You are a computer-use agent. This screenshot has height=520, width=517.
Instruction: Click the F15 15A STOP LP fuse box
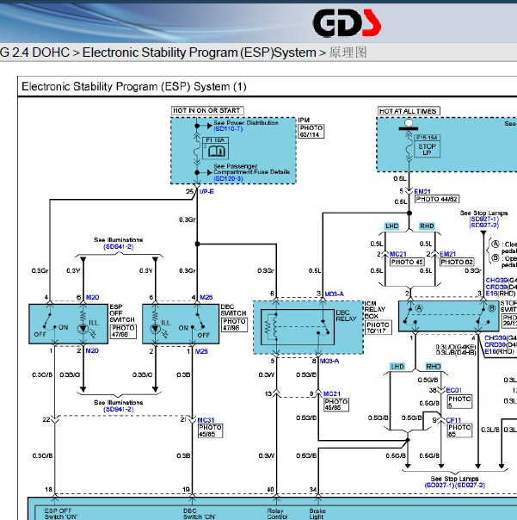(428, 145)
